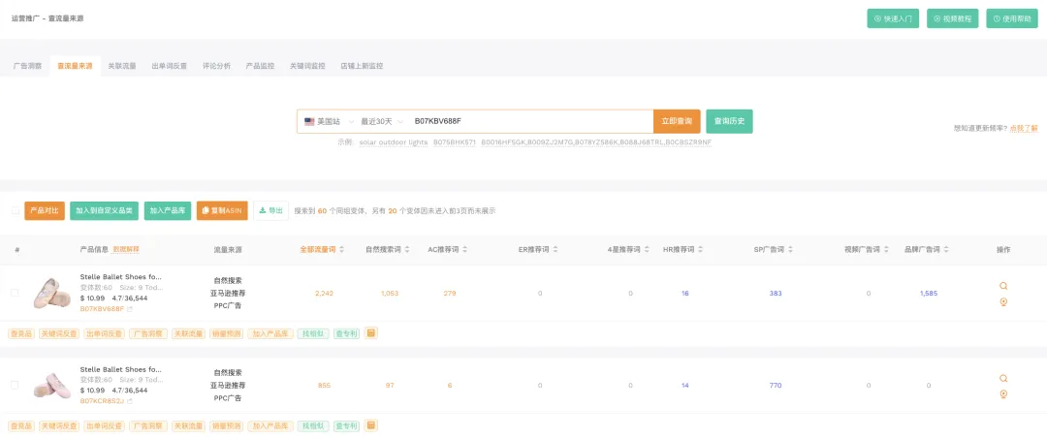
Task: Open search icon in B07KCR8S2J row
Action: click(x=1003, y=378)
